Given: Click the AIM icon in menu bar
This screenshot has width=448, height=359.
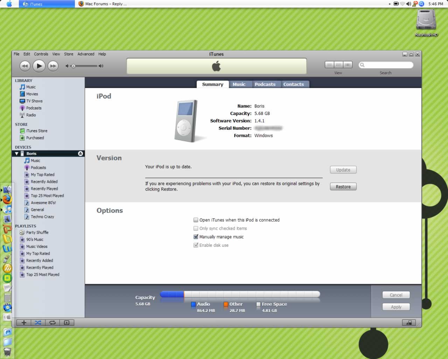Looking at the screenshot, I should [415, 4].
